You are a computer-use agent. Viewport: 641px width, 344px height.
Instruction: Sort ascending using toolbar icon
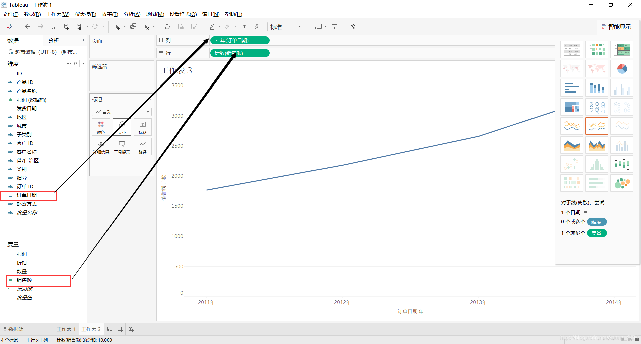click(181, 26)
